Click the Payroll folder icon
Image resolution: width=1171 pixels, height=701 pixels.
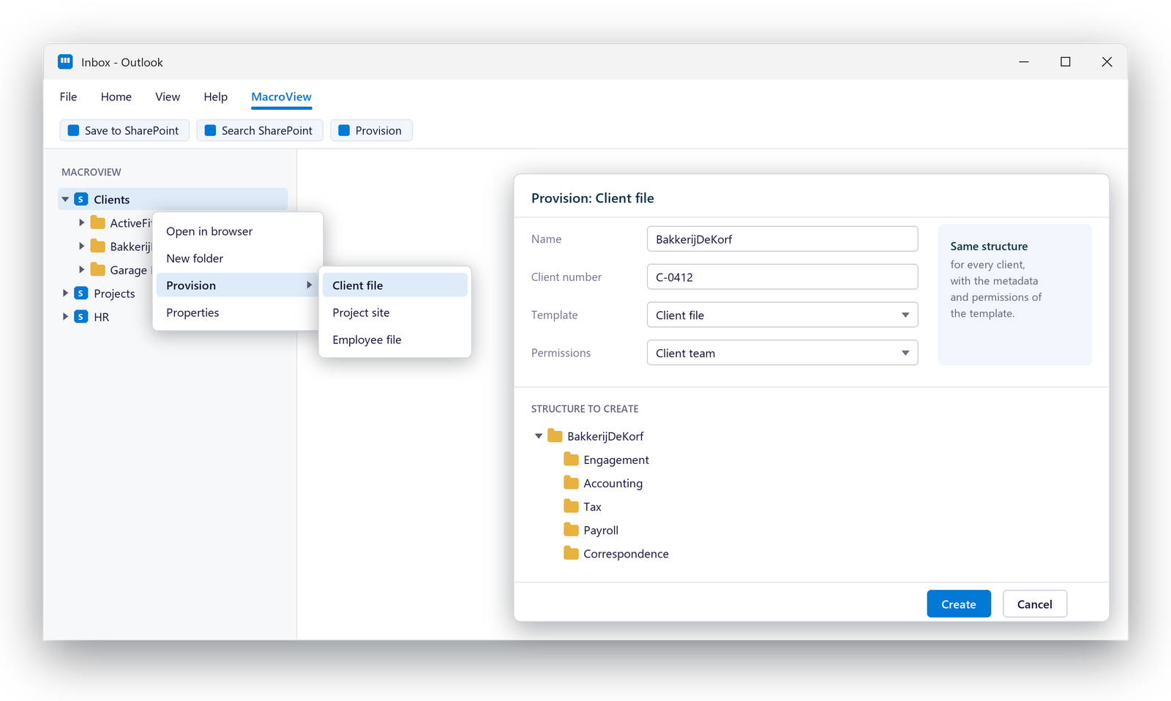pos(571,529)
